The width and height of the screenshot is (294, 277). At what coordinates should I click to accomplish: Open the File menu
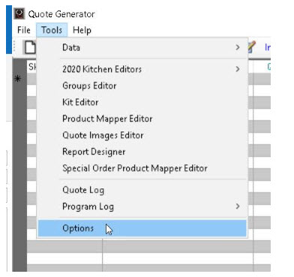(24, 30)
